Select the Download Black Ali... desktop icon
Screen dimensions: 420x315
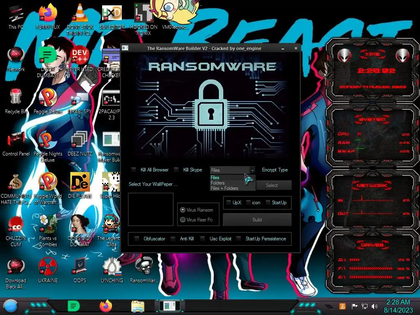click(16, 274)
